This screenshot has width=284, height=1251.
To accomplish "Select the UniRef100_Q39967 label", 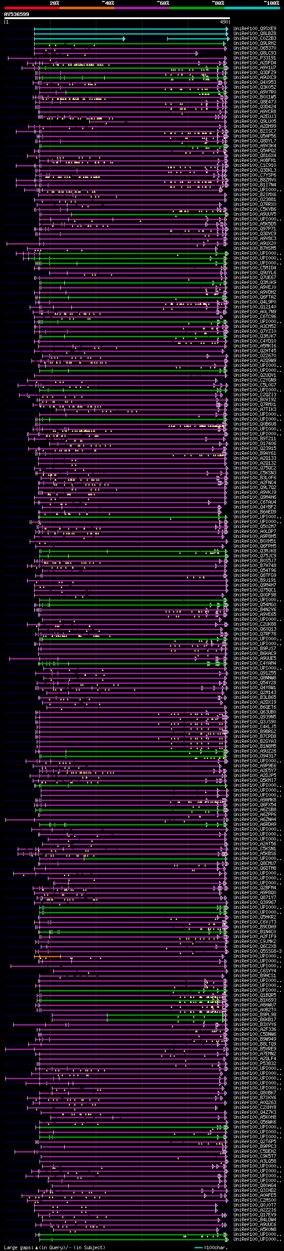I will click(255, 902).
